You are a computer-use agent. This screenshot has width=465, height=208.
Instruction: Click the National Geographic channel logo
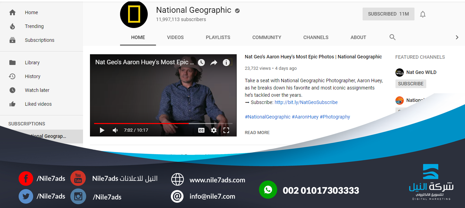[x=134, y=14]
